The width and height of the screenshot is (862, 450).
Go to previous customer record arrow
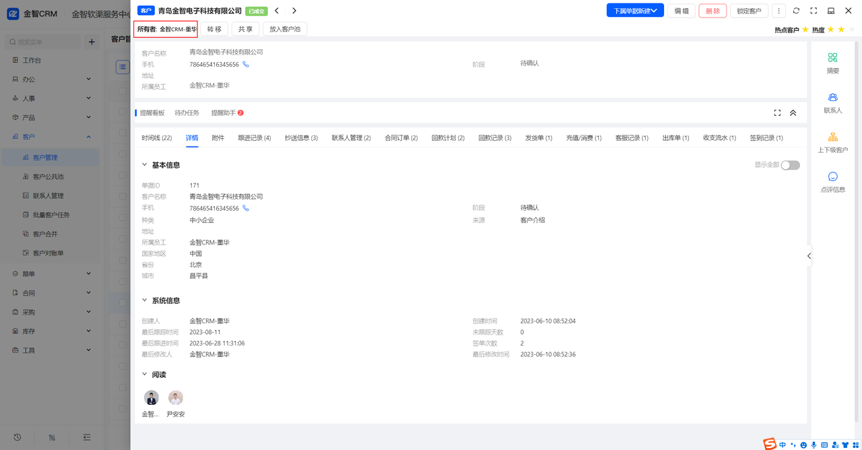(x=277, y=11)
